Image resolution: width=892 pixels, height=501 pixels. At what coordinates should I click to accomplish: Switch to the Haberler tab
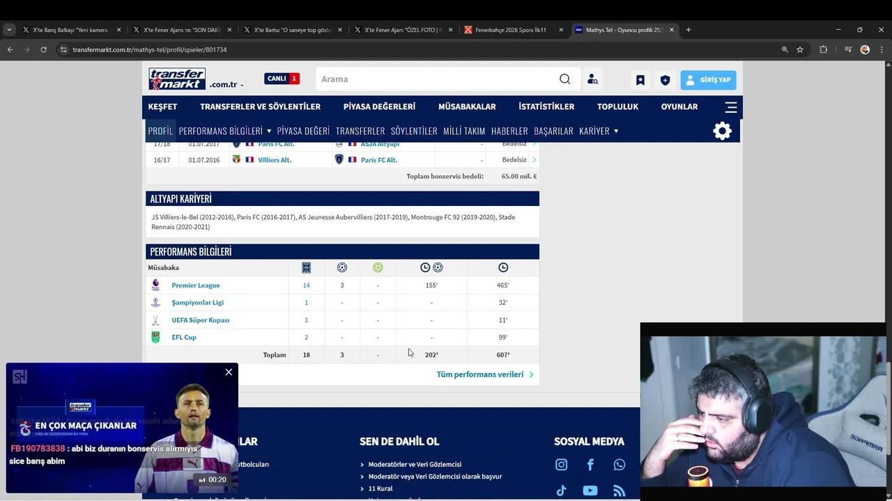pos(509,131)
